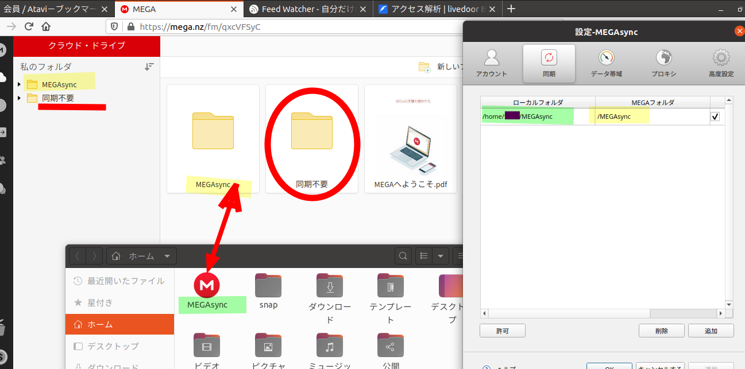Image resolution: width=745 pixels, height=369 pixels.
Task: Click the sort order icon beside 私のフォルダ
Action: [149, 67]
